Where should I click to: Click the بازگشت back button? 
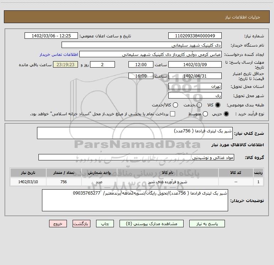click(x=81, y=224)
